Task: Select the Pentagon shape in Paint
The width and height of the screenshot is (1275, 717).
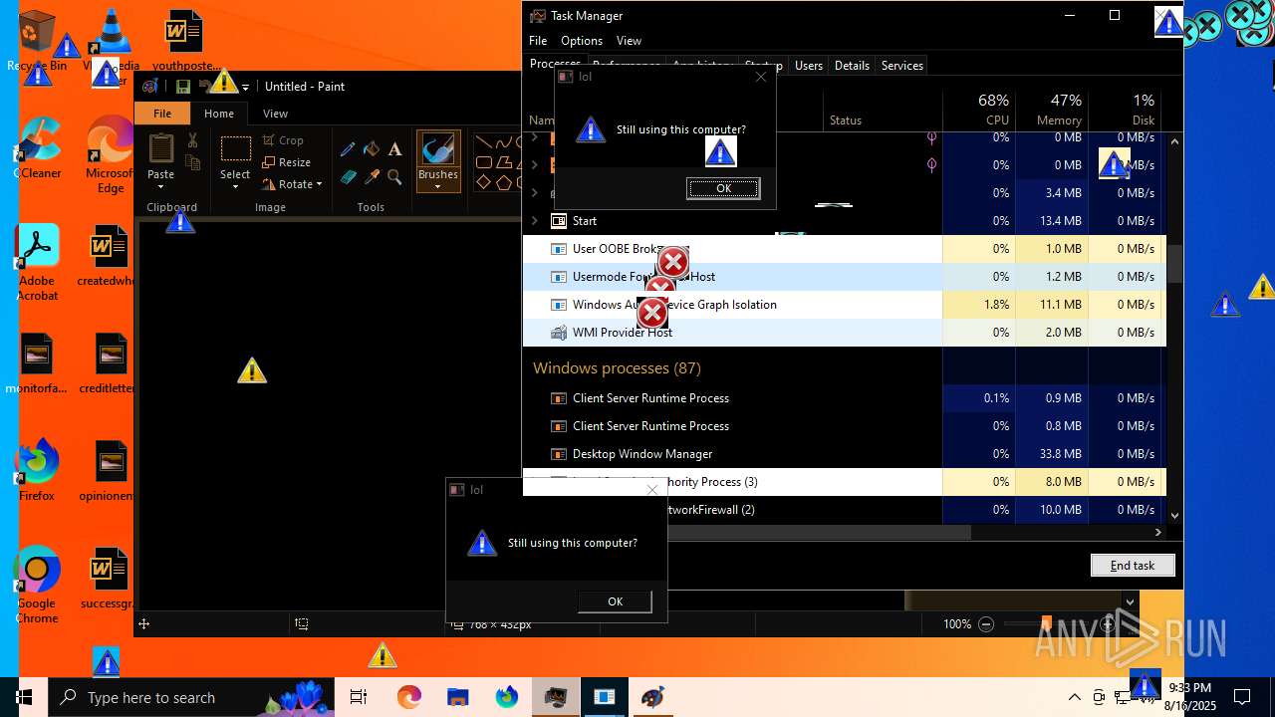Action: [x=503, y=182]
